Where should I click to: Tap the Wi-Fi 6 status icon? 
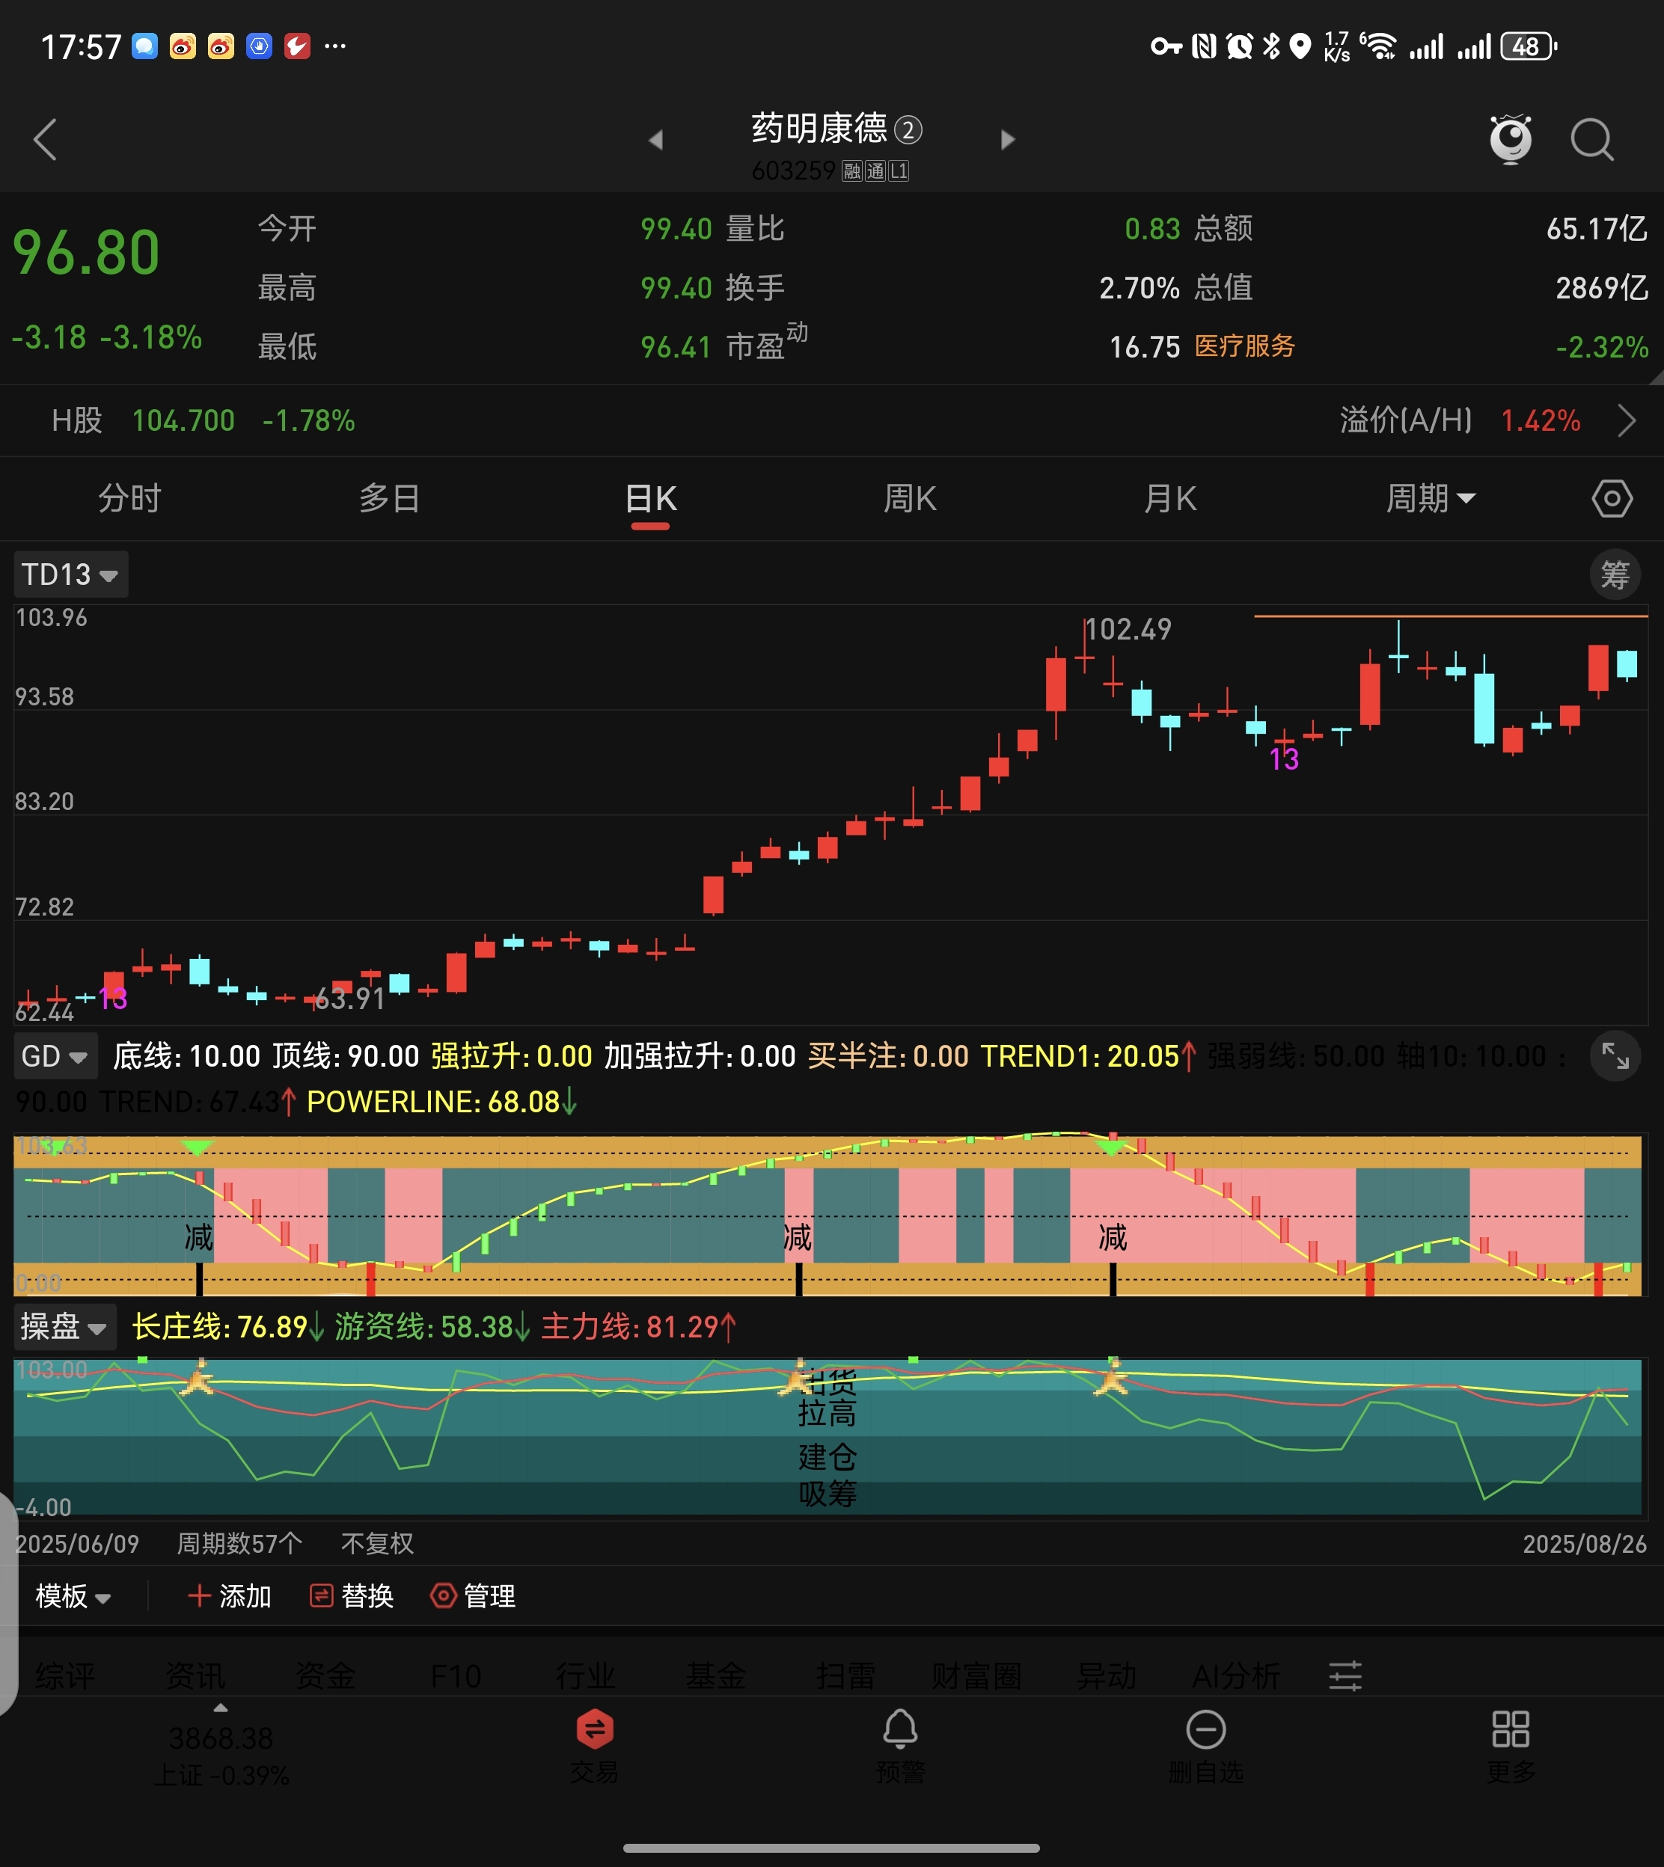point(1378,46)
